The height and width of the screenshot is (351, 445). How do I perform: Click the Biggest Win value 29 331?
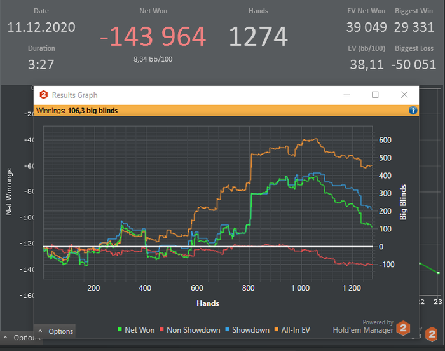[414, 27]
